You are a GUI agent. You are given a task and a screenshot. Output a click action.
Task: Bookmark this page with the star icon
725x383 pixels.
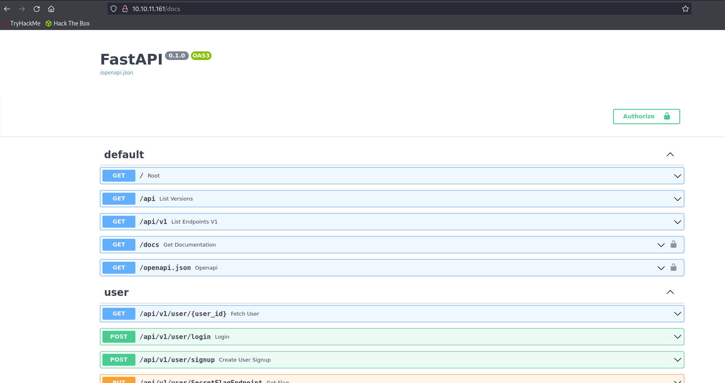[685, 9]
